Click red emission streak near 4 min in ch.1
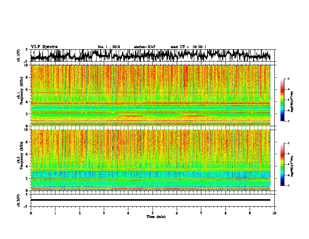This screenshot has width=309, height=239. (131, 116)
